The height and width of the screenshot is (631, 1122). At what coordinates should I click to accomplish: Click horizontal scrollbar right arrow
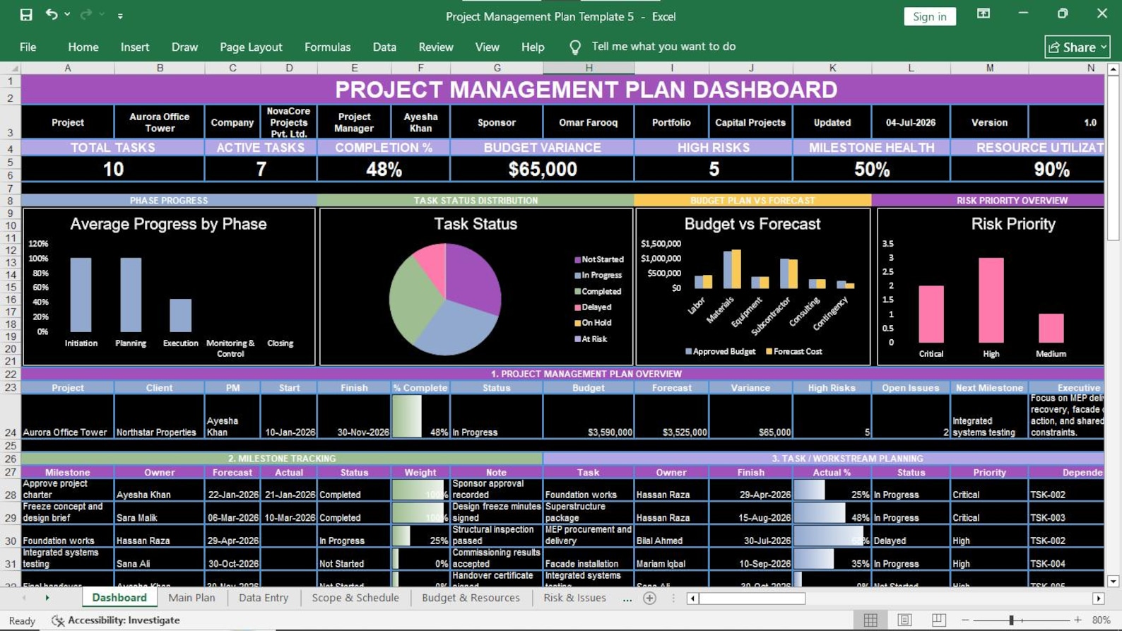click(1099, 598)
